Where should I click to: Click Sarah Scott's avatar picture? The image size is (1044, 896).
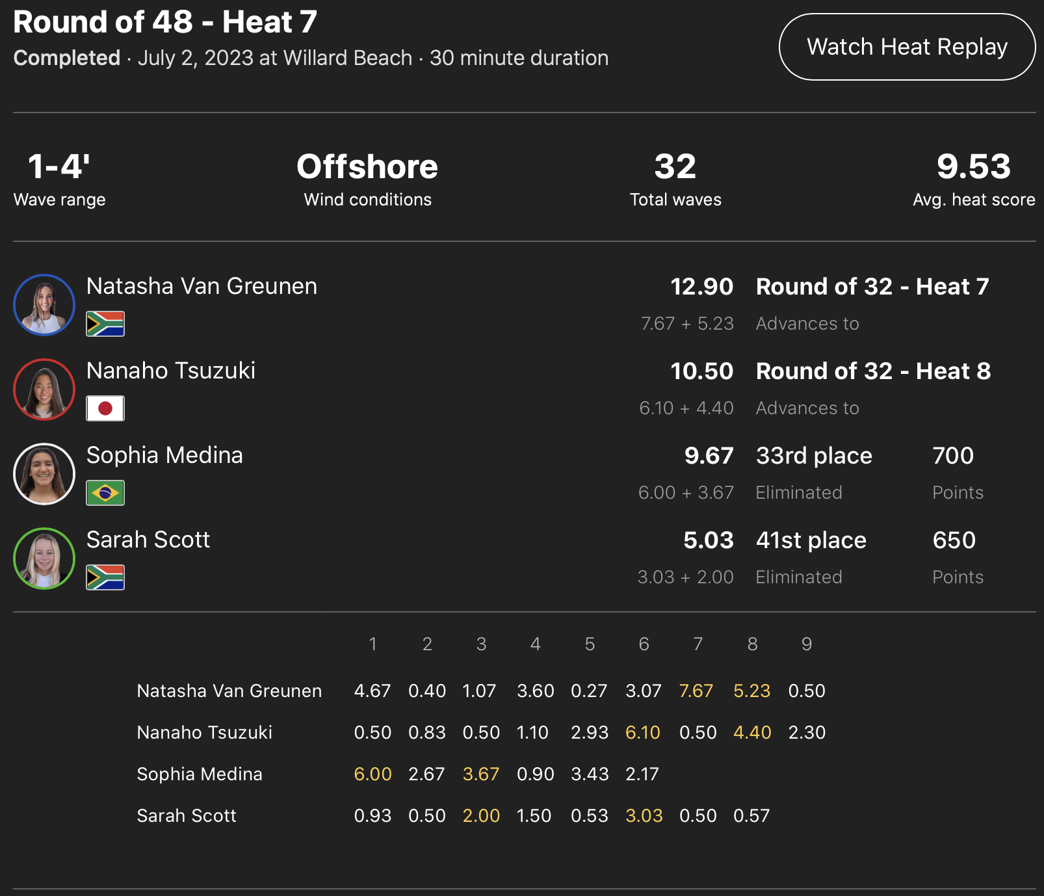point(44,559)
